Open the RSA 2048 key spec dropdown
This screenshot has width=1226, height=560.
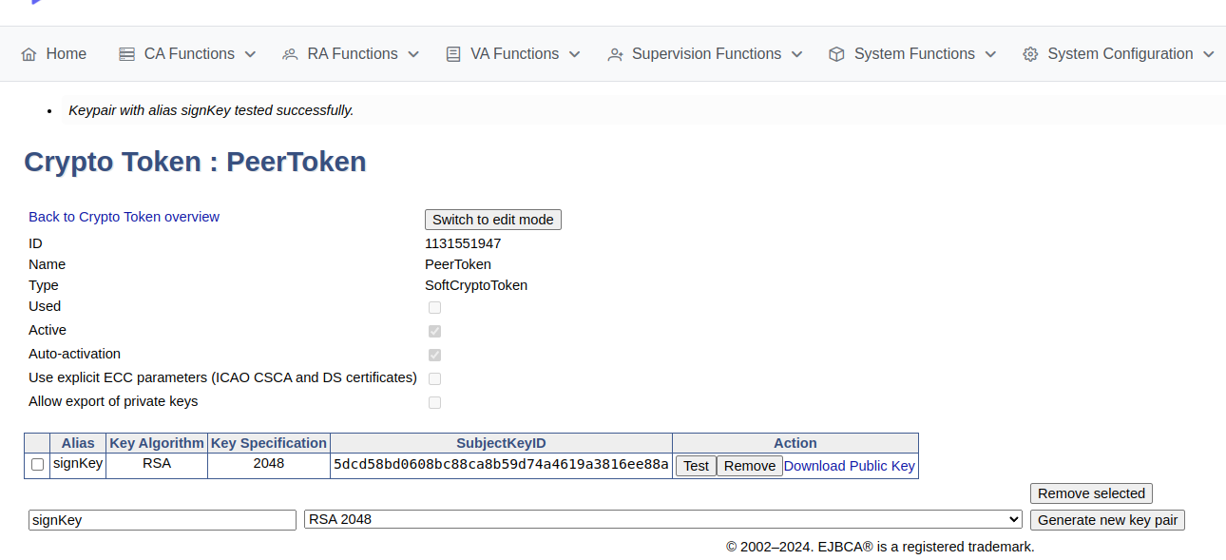[662, 520]
